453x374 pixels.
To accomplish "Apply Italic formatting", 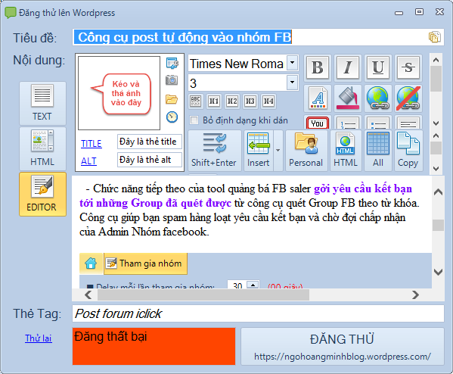I will tap(348, 67).
